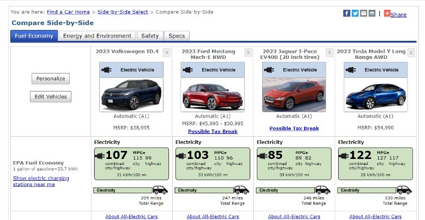Screen dimensions: 425x220
Task: Show electric charging stations near me
Action: click(41, 181)
